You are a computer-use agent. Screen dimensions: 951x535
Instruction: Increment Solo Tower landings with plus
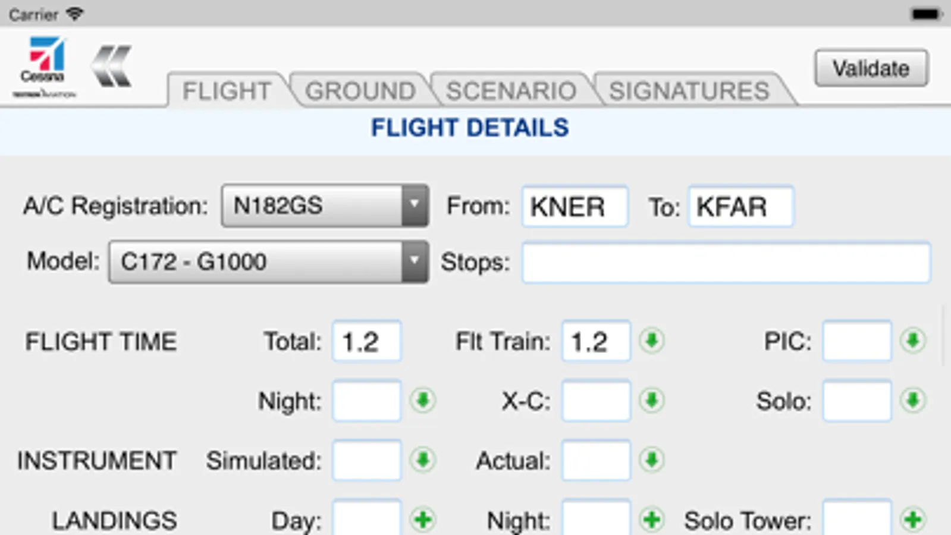point(913,520)
